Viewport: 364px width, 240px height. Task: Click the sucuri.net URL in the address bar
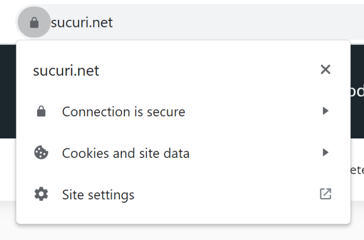pos(82,22)
